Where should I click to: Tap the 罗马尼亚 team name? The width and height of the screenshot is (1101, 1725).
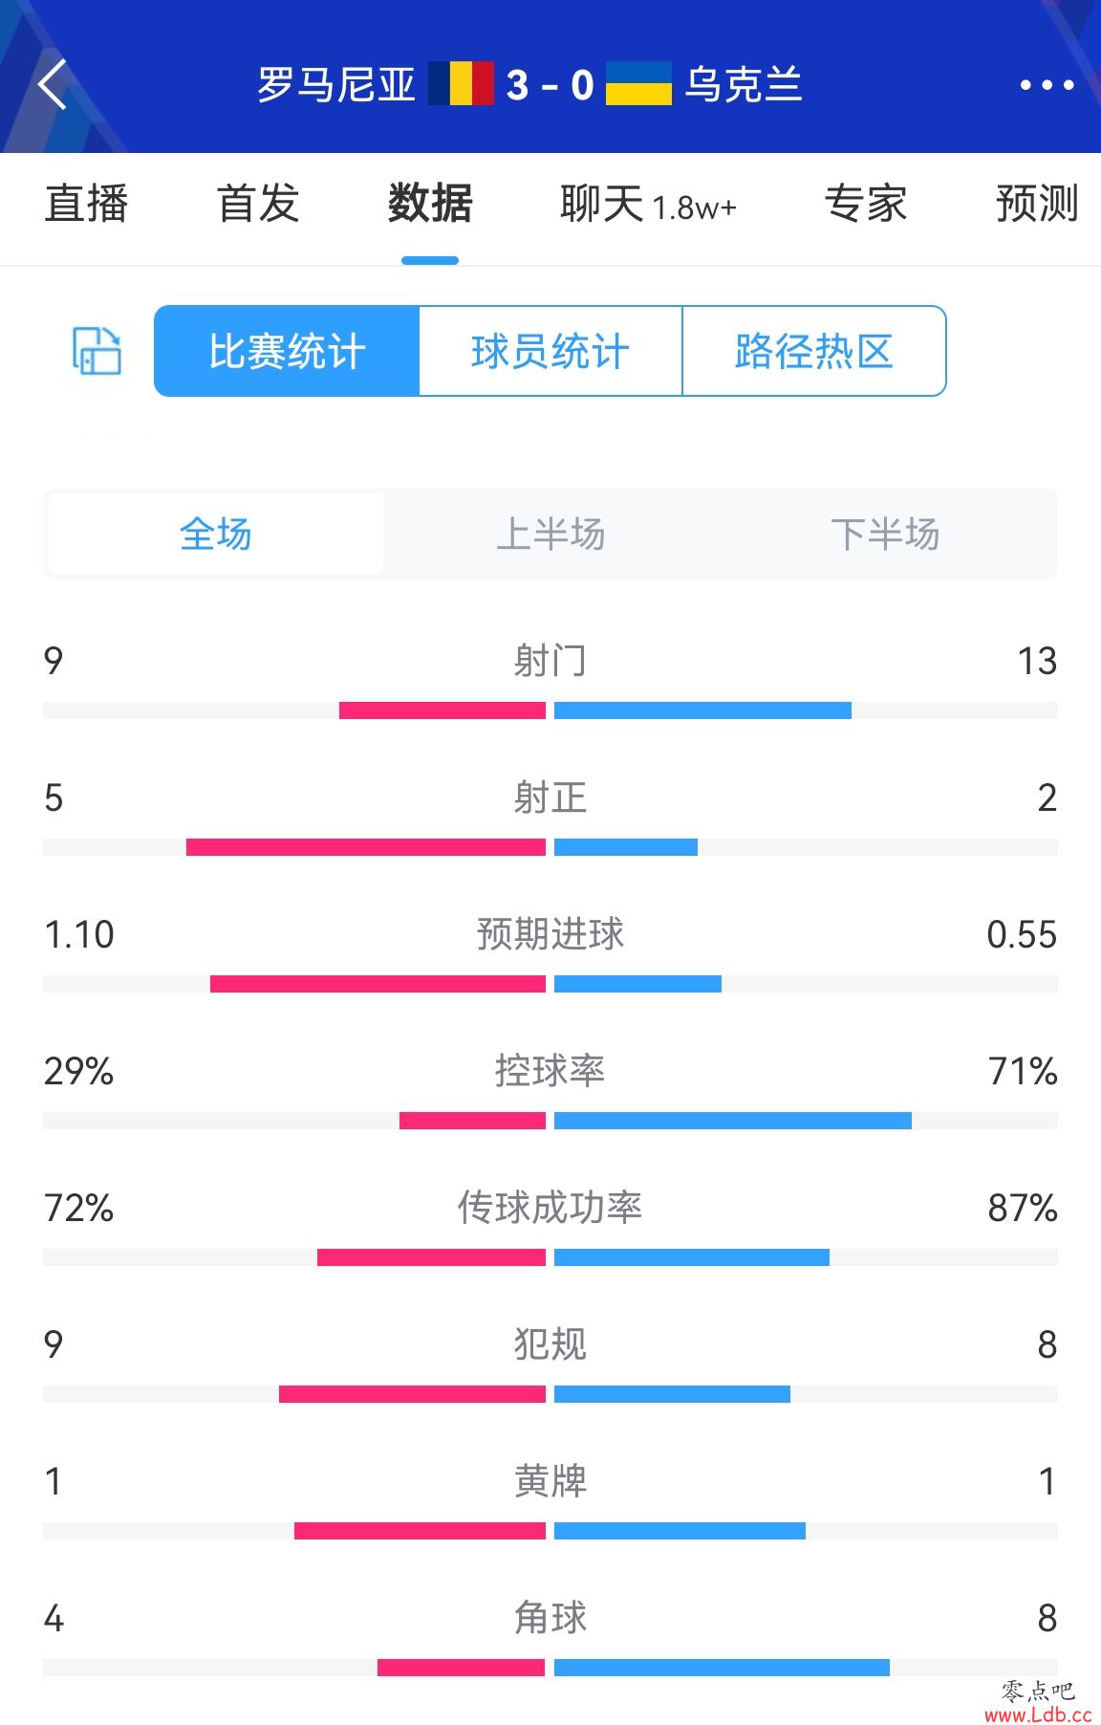pyautogui.click(x=336, y=84)
